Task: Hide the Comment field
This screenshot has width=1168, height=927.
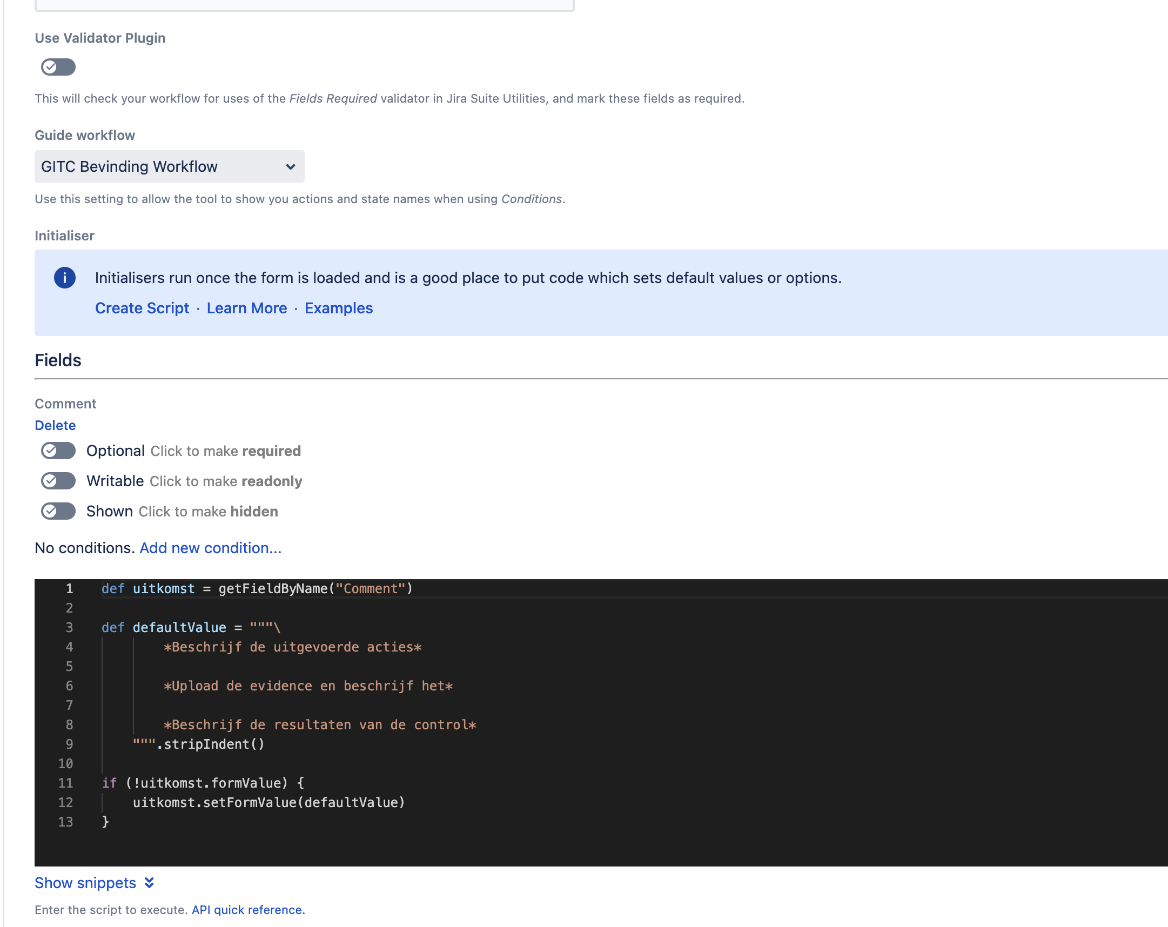Action: pyautogui.click(x=57, y=511)
